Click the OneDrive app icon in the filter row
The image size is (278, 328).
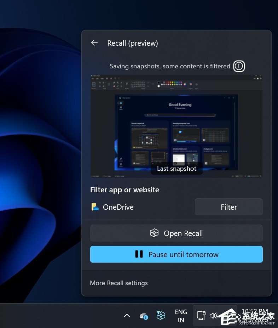95,207
